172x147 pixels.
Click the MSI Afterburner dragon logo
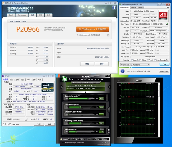(64, 79)
